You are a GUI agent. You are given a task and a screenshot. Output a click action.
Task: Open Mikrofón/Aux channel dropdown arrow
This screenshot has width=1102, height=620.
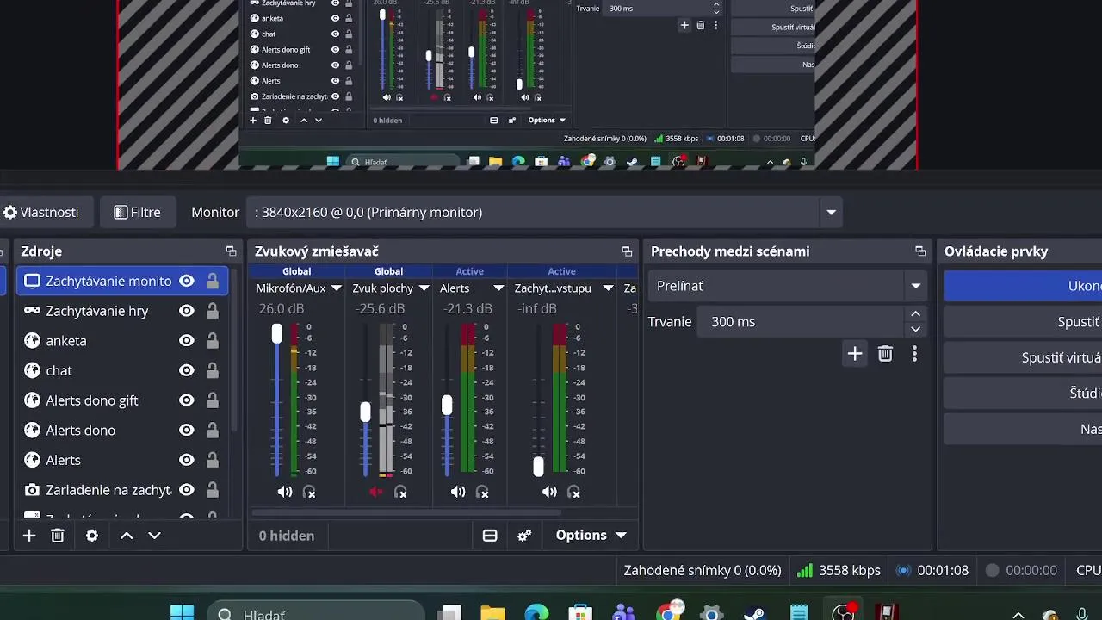pos(337,288)
